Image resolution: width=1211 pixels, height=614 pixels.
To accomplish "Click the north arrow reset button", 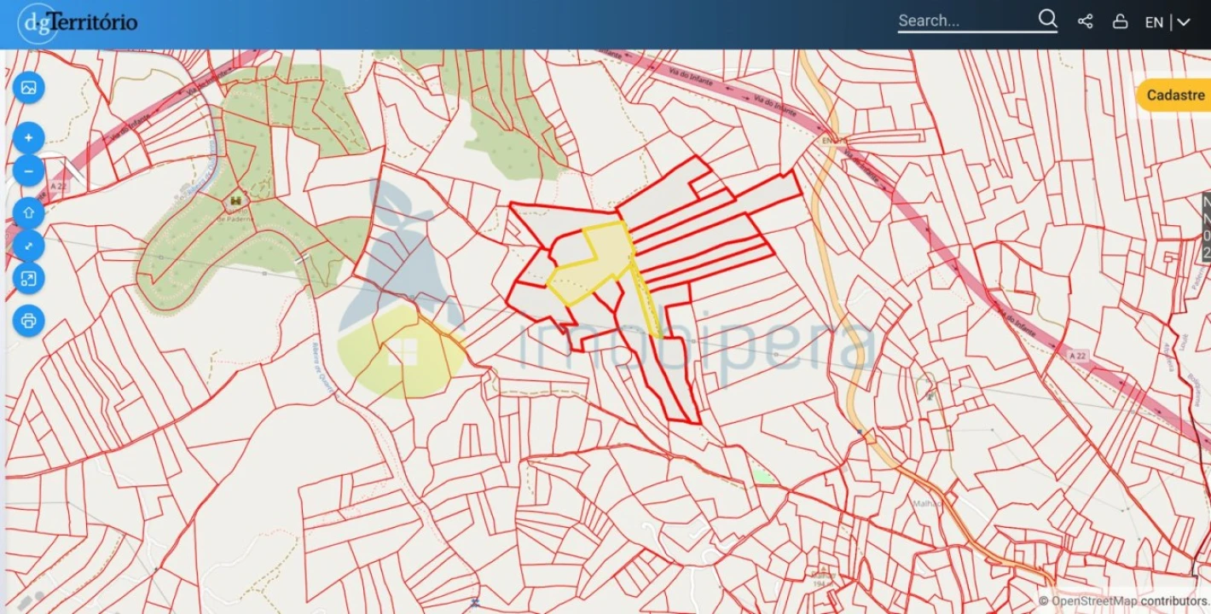I will click(28, 212).
